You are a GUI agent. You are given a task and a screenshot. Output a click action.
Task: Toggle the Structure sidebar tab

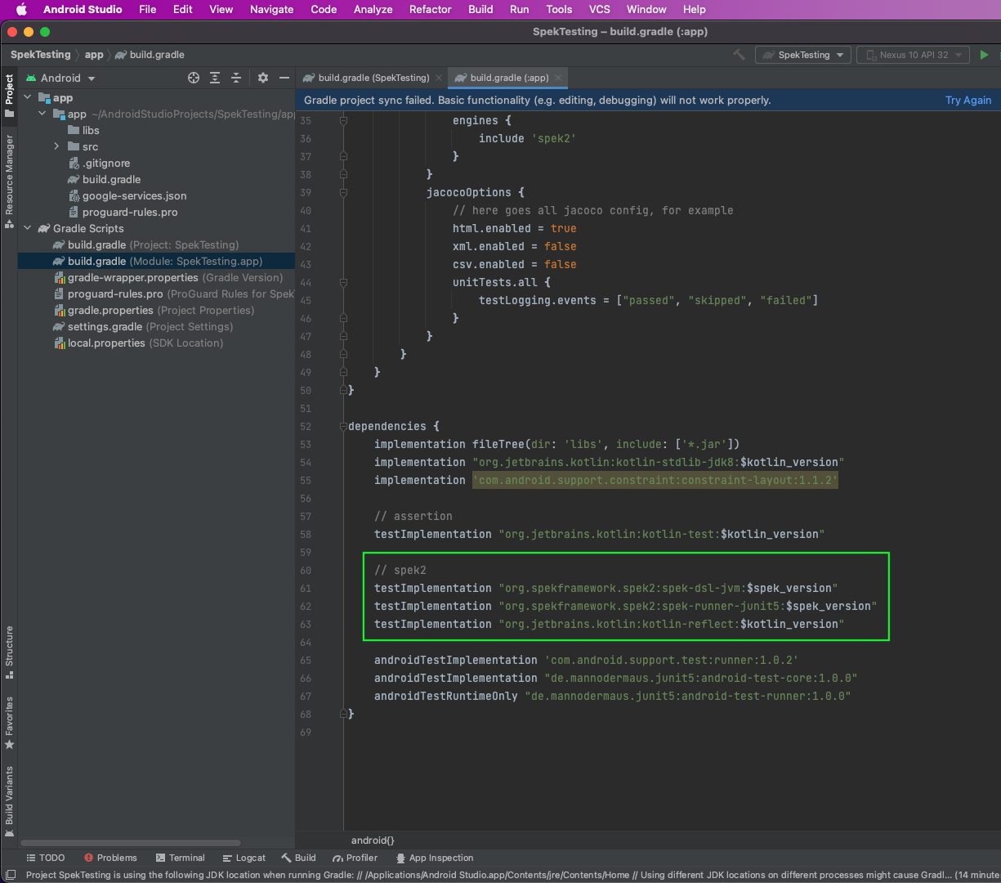pos(9,652)
